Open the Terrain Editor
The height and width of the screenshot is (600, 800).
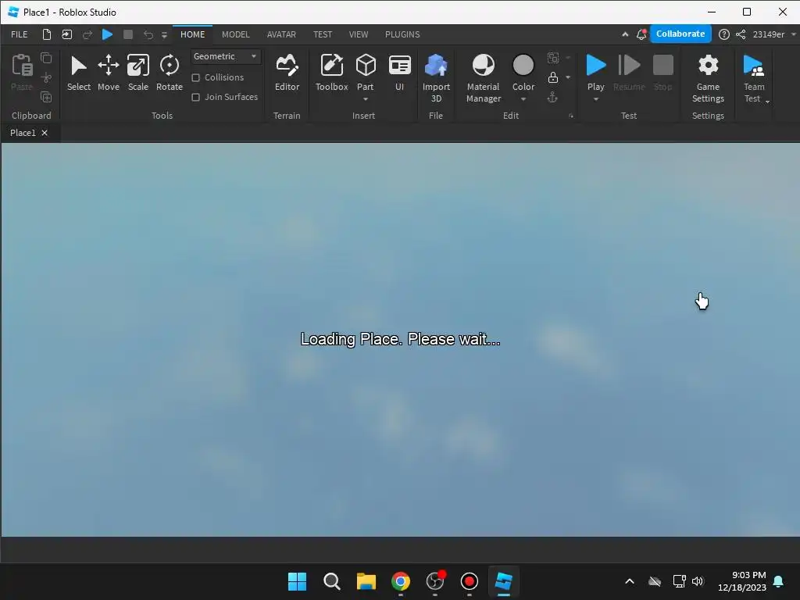point(287,73)
